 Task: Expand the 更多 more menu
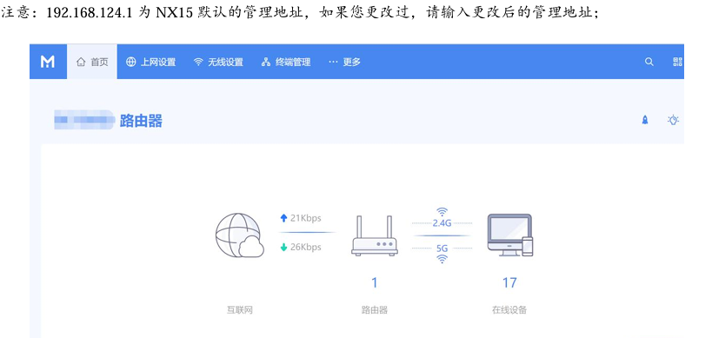click(344, 63)
